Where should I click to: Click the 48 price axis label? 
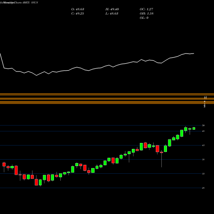click(203, 131)
